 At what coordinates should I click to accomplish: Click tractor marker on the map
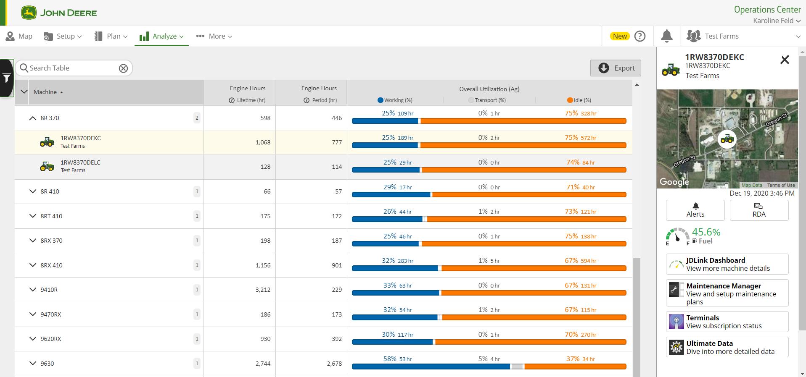click(x=727, y=139)
